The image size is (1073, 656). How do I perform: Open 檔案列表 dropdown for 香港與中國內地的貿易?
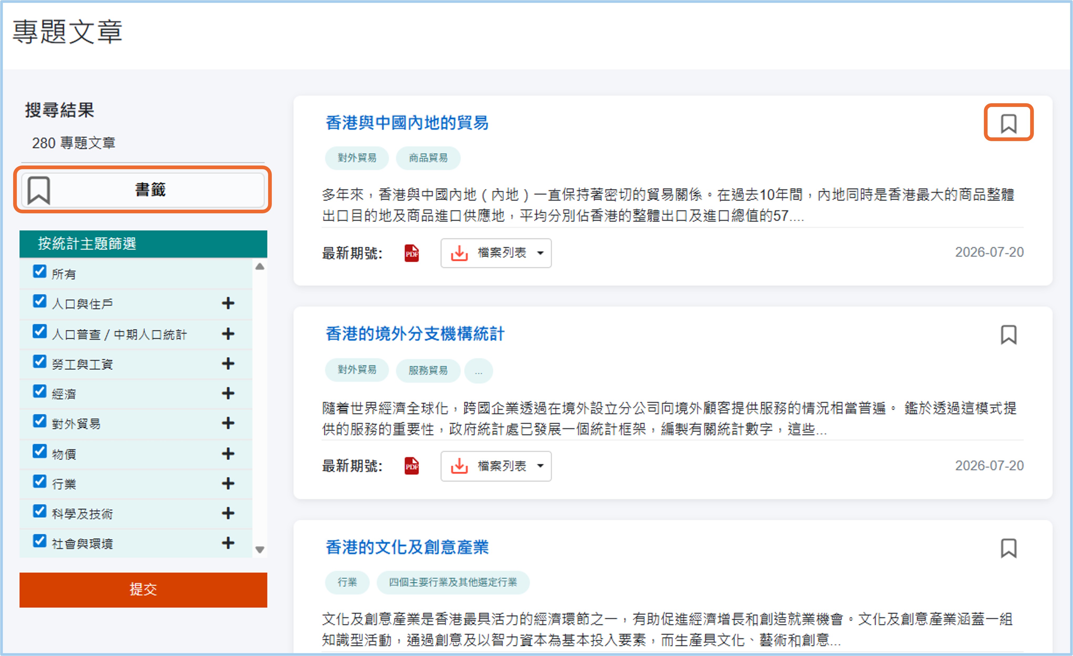click(x=495, y=253)
